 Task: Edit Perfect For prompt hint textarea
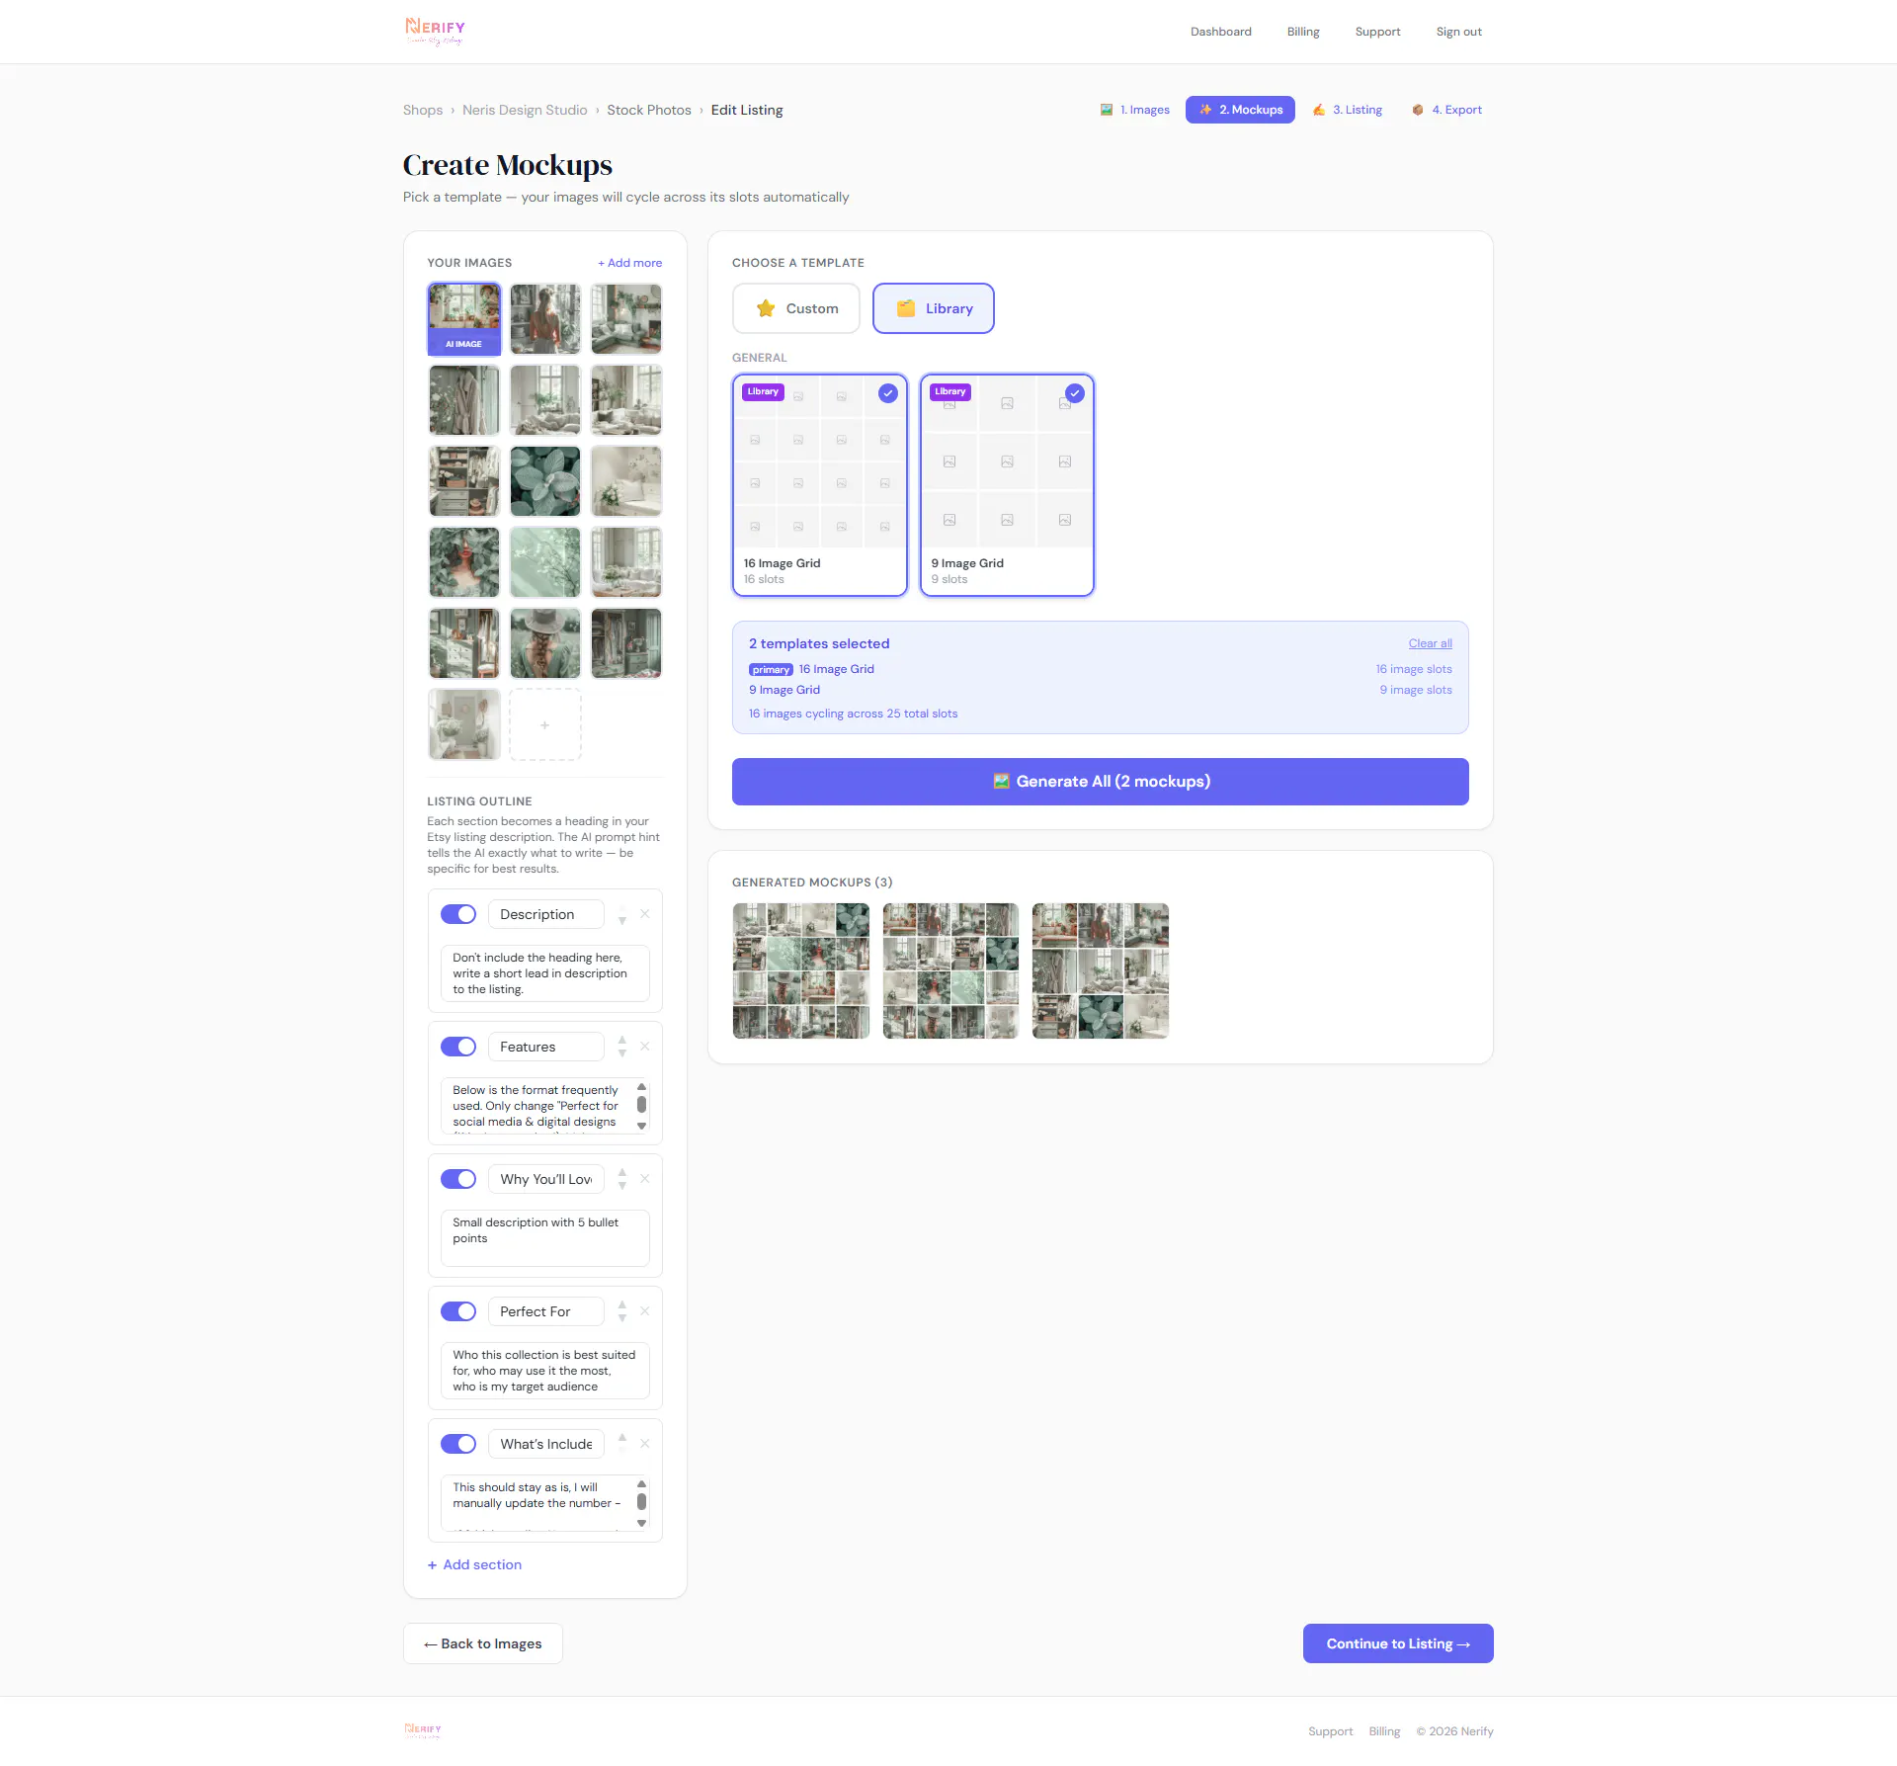[545, 1371]
